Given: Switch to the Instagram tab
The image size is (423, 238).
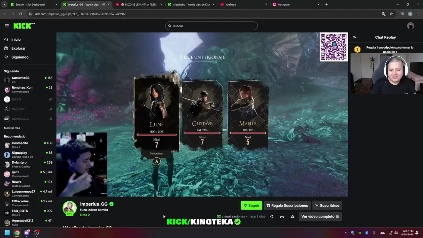Looking at the screenshot, I should click(x=296, y=5).
